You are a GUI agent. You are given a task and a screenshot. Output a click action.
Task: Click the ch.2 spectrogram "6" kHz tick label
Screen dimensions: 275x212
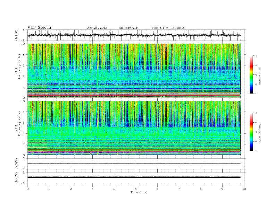24,123
